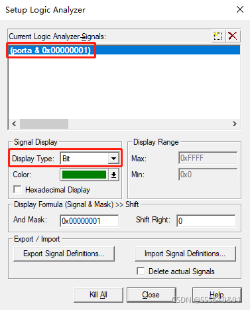Open Help for logic analyzer setup
The height and width of the screenshot is (310, 250).
click(x=217, y=295)
